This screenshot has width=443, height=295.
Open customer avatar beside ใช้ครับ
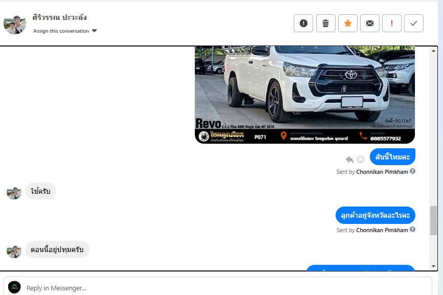point(14,193)
